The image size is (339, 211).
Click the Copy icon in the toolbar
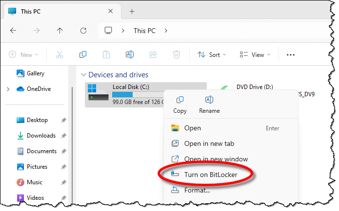coord(83,54)
